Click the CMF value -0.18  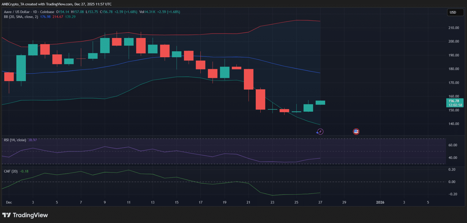(x=24, y=171)
